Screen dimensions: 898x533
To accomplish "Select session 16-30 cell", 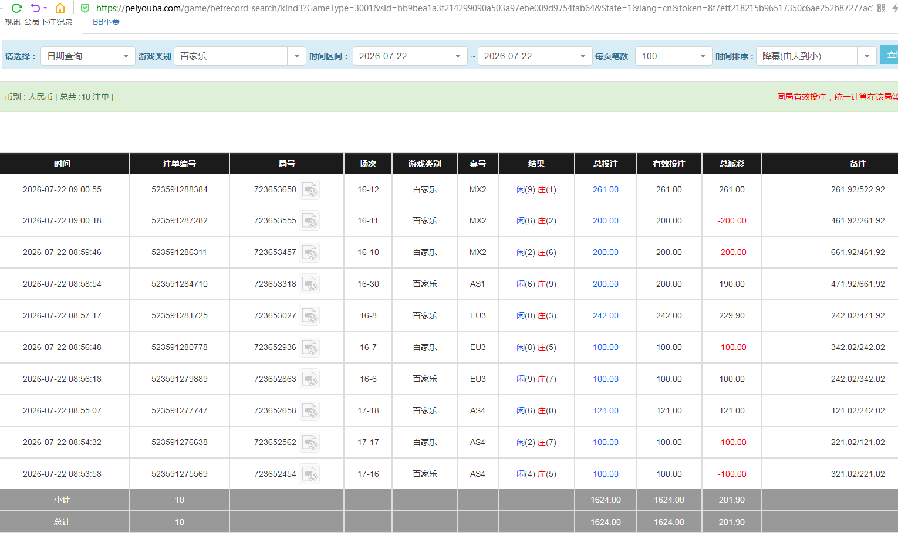I will pos(369,284).
